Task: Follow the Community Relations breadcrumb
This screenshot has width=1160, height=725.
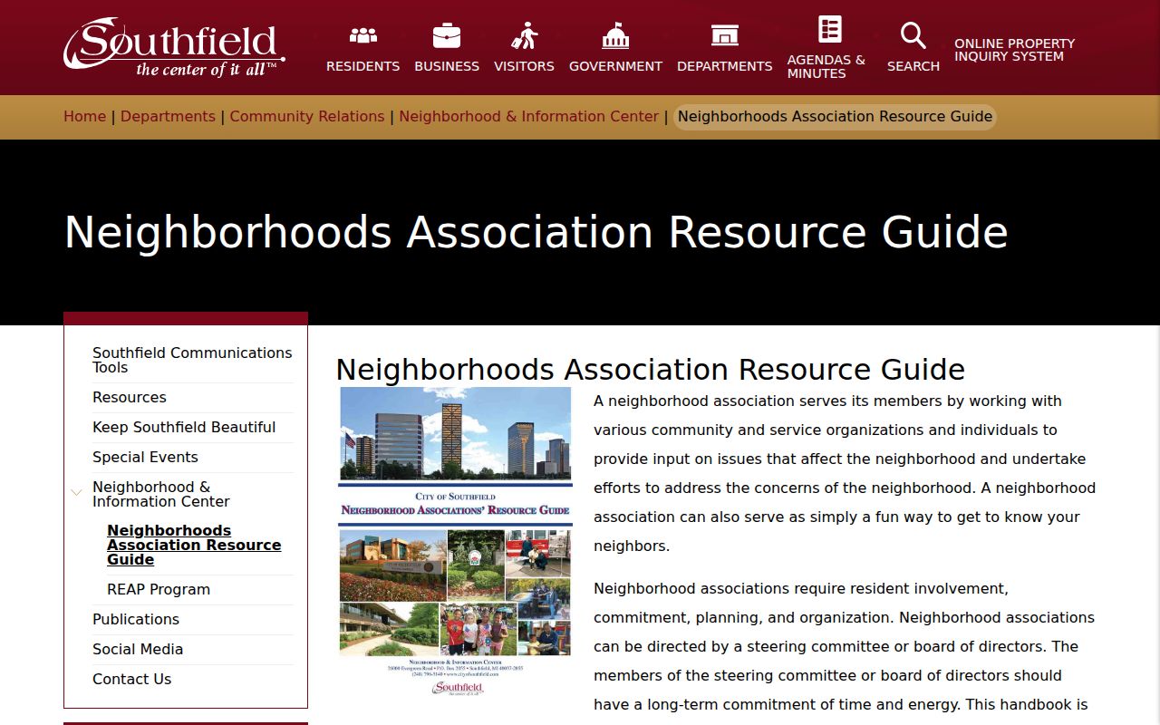Action: 307,116
